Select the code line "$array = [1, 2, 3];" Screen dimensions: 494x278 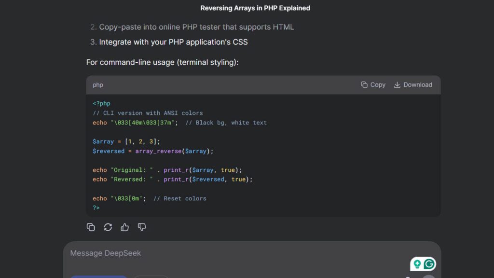pos(126,141)
